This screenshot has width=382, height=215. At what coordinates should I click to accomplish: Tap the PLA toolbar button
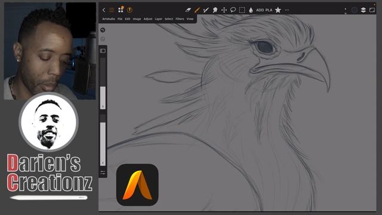(x=269, y=10)
